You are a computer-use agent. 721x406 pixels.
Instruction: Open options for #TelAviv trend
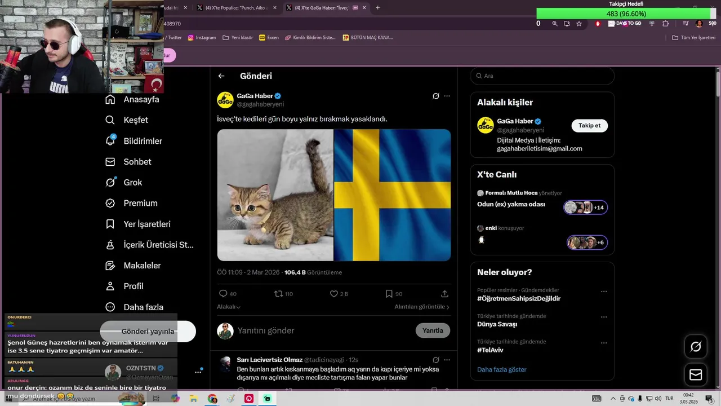tap(604, 342)
